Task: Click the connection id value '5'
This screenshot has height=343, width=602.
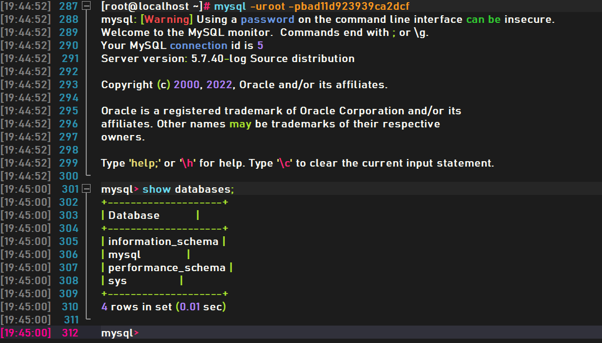Action: [260, 46]
